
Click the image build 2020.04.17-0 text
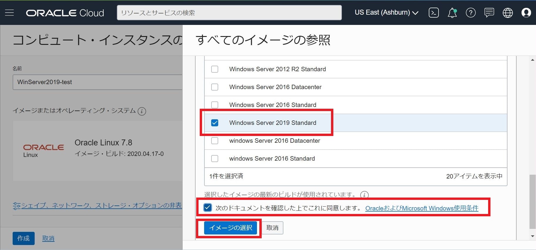point(119,154)
